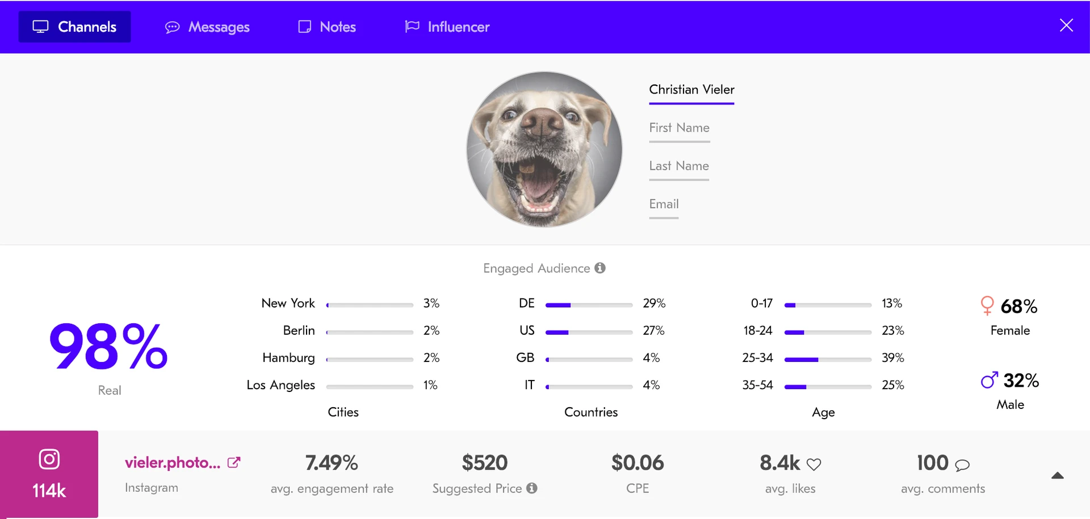1090x519 pixels.
Task: Open the vieler.photo Instagram profile link
Action: [173, 463]
